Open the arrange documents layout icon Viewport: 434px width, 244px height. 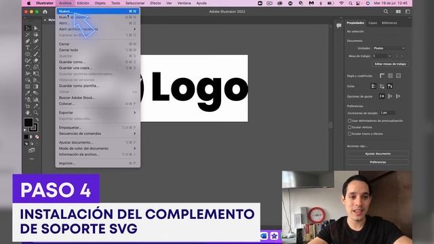click(398, 12)
